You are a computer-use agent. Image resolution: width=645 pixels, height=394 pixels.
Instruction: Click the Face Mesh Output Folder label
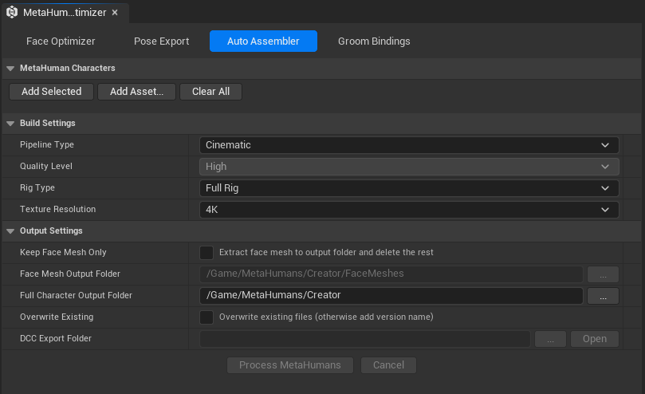[x=70, y=274]
